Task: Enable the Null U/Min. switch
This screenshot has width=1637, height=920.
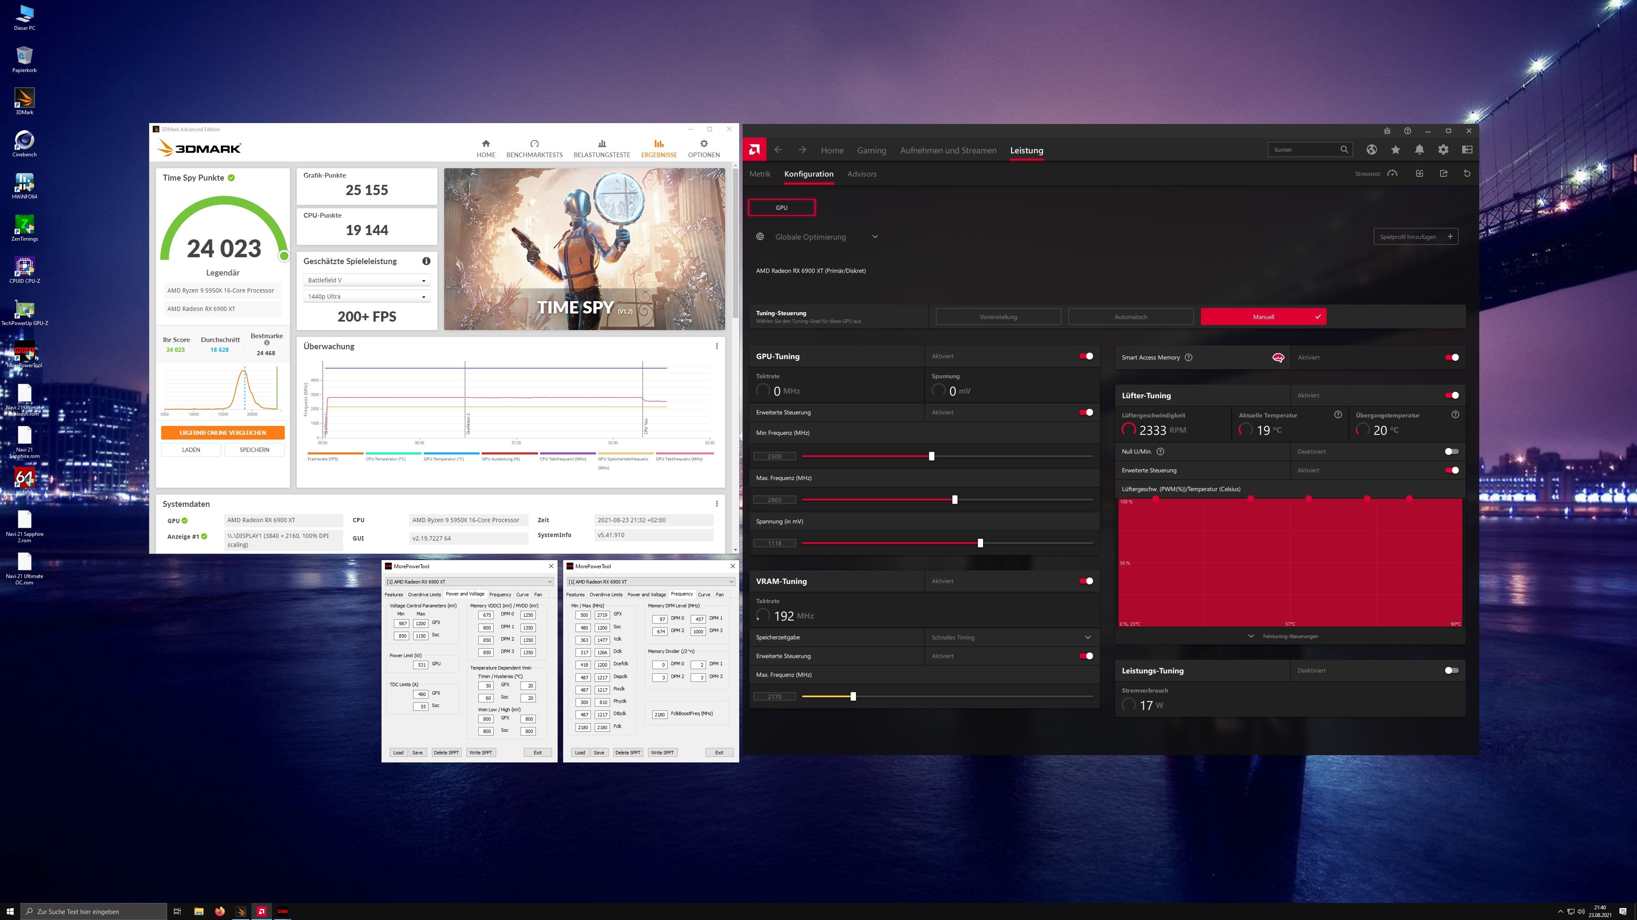Action: coord(1452,451)
